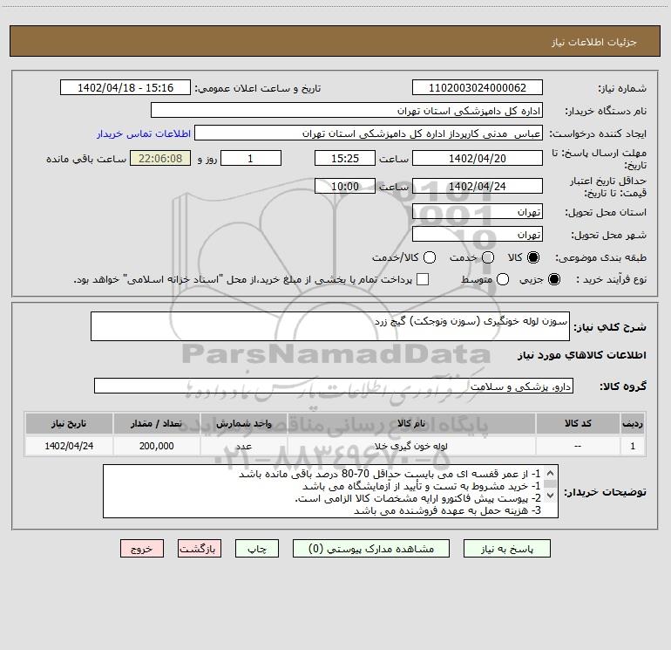Toggle the اسناد خزانه اسلامی payment checkbox
671x650 pixels.
pyautogui.click(x=423, y=279)
